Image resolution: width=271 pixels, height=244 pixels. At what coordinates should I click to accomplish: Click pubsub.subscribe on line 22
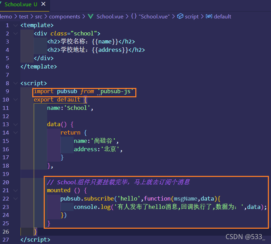pos(87,198)
